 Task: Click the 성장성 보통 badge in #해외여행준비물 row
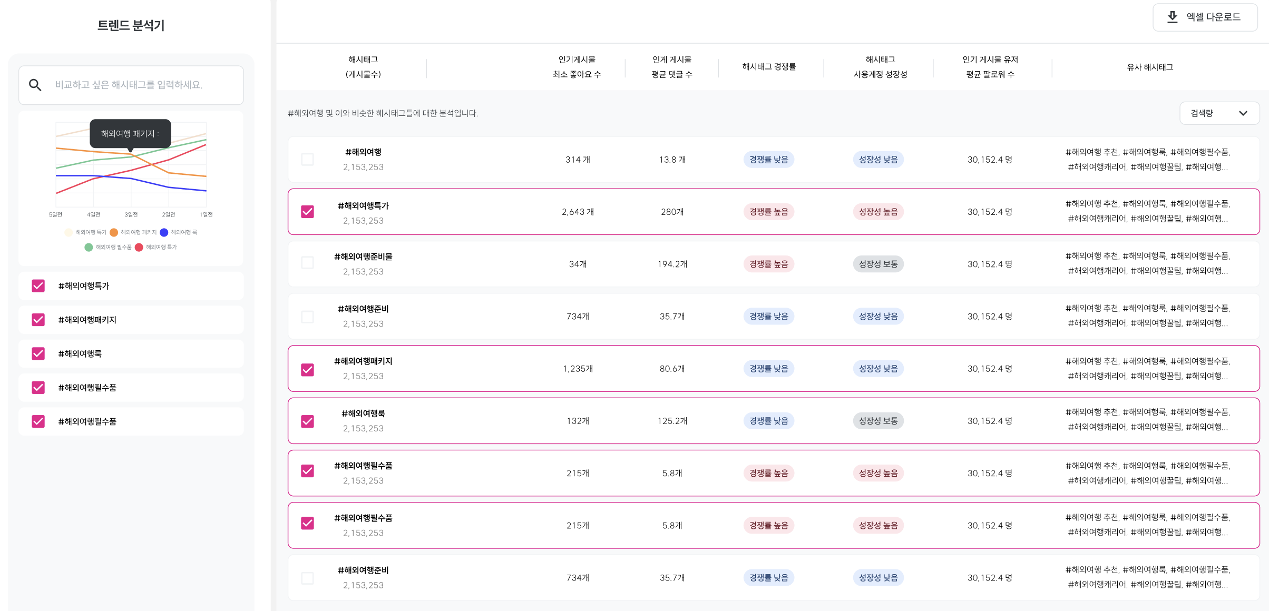(x=878, y=264)
